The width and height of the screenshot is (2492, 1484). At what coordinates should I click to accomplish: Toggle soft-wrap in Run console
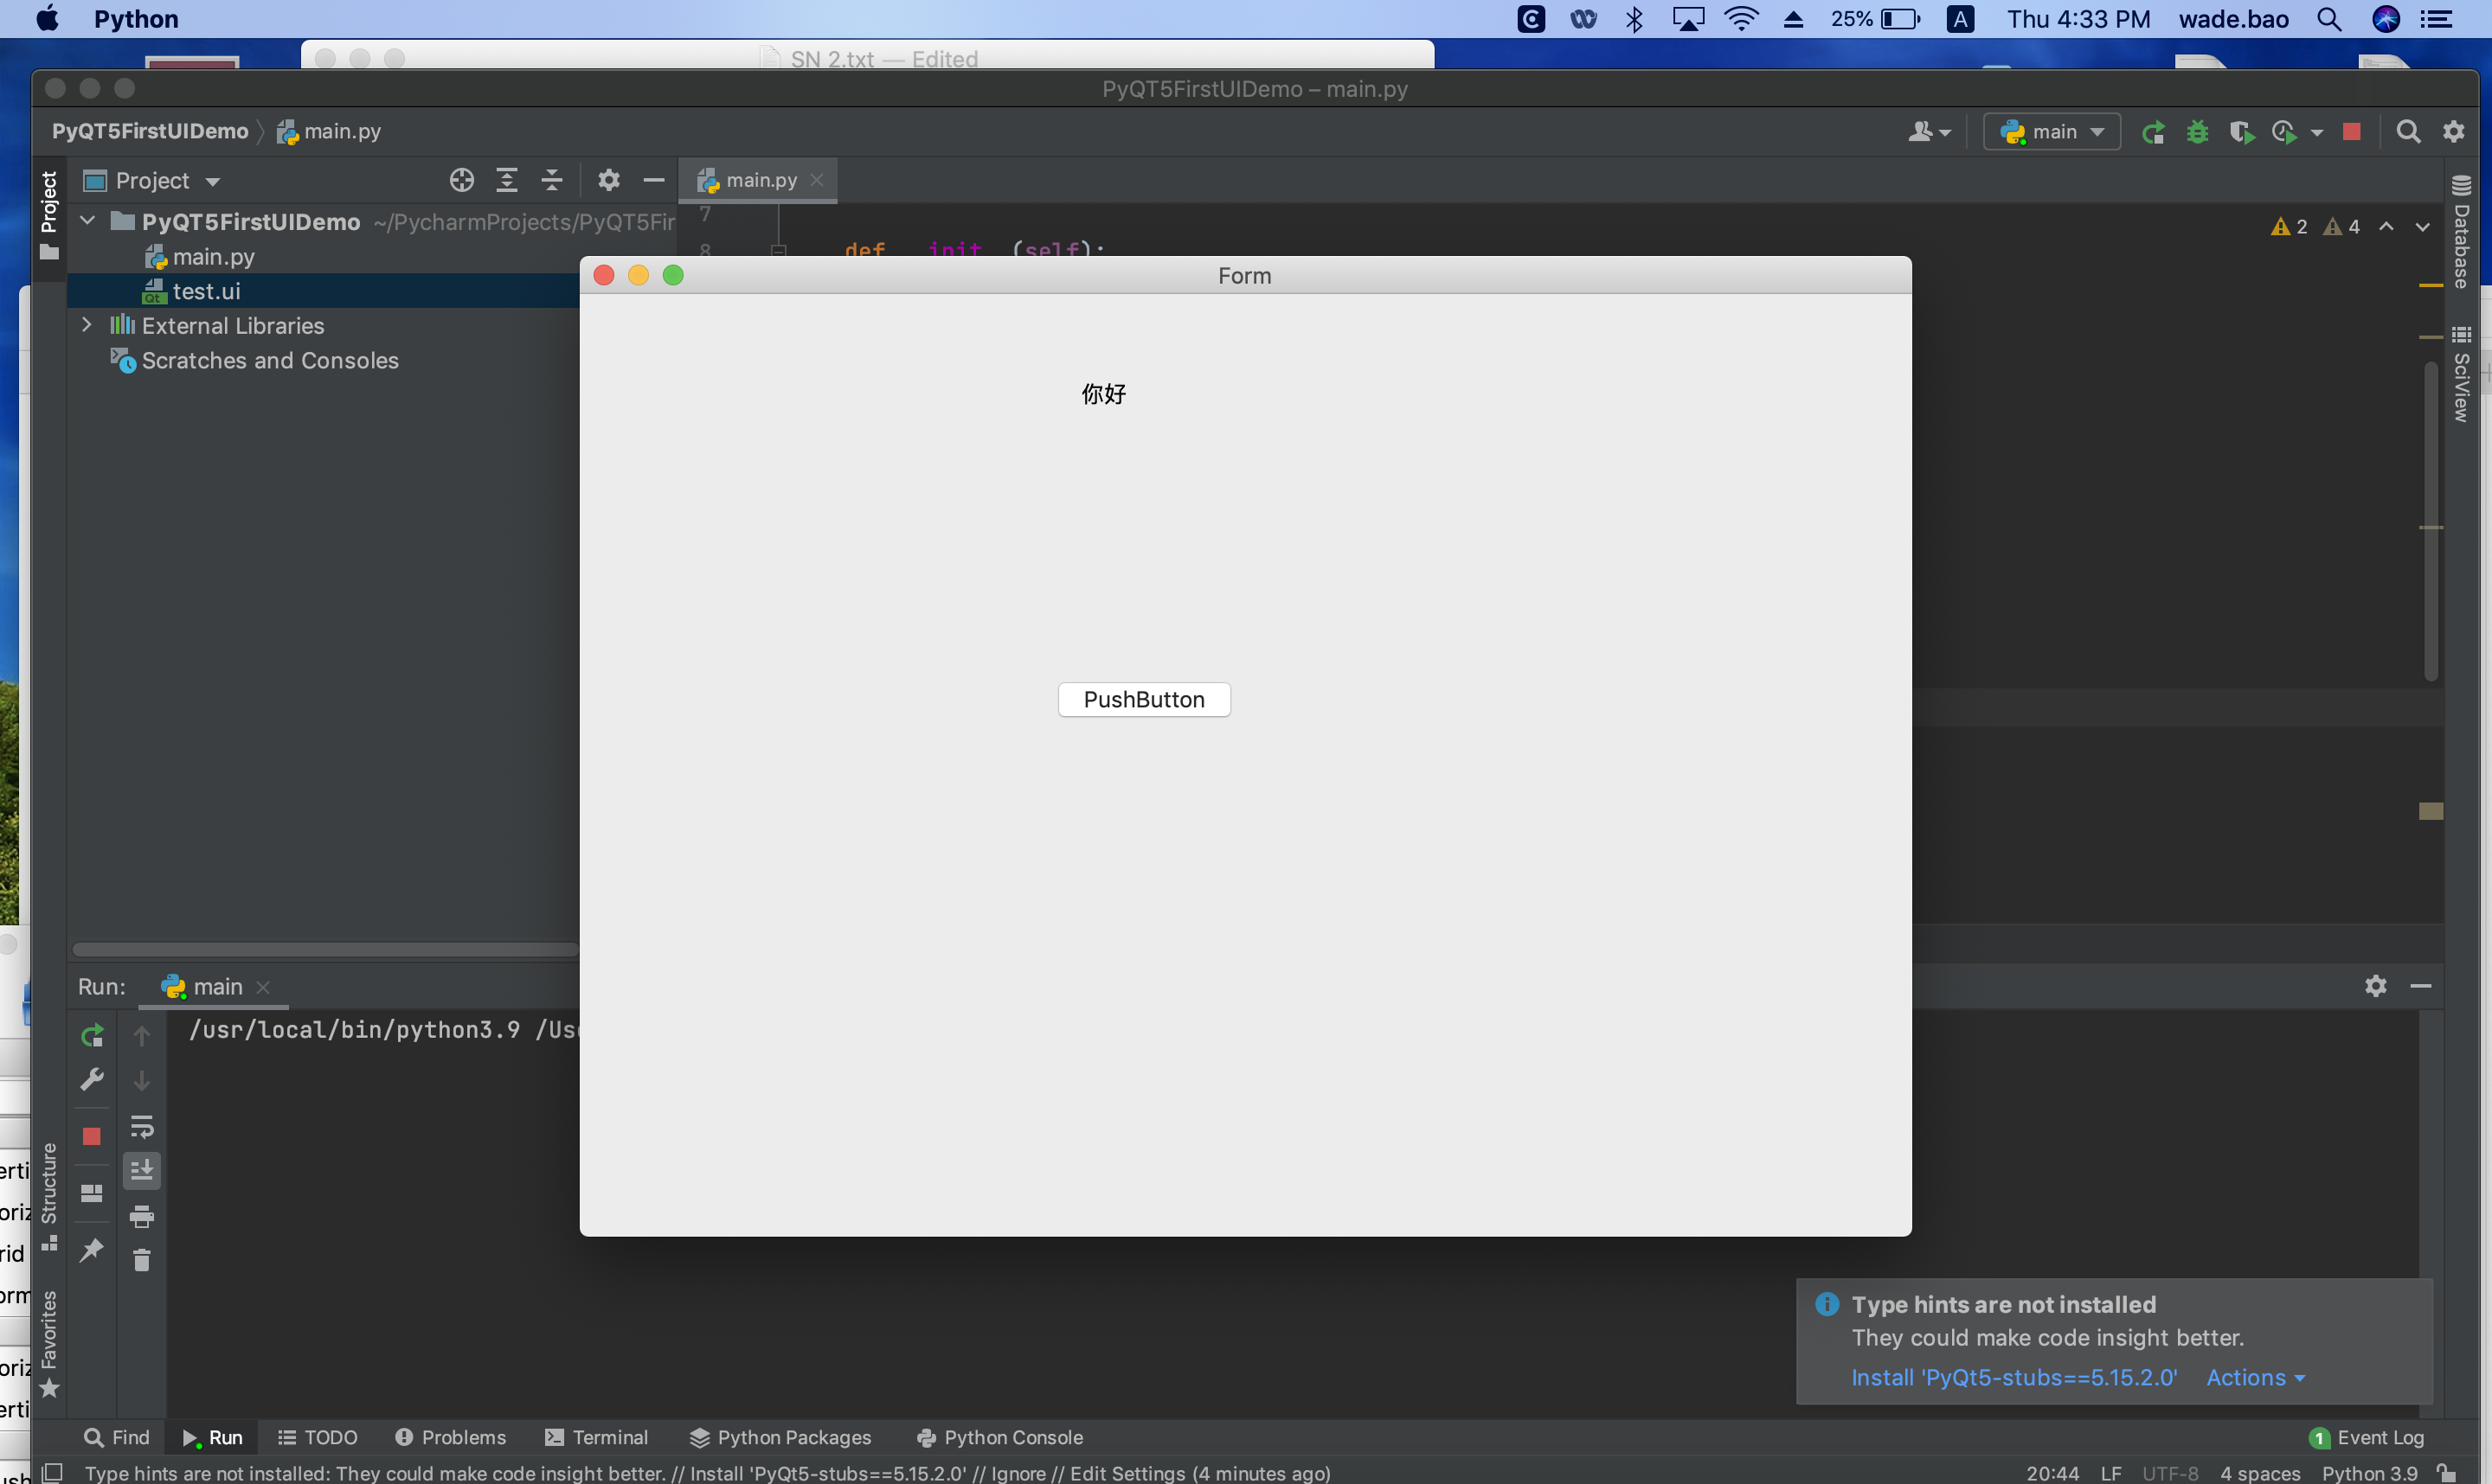click(142, 1128)
